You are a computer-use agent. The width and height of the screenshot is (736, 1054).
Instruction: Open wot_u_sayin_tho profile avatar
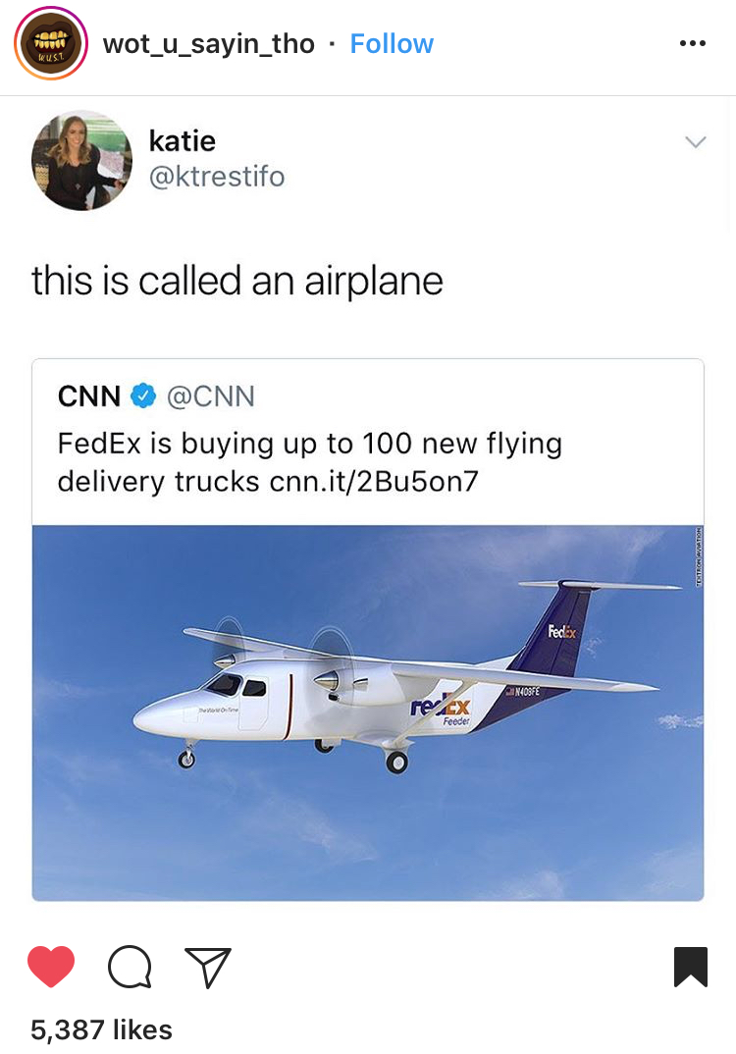pos(51,44)
